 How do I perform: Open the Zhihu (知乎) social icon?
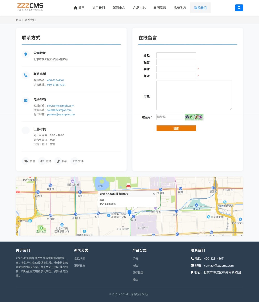coord(75,161)
